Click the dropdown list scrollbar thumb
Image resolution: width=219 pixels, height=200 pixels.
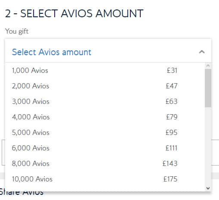point(208,88)
